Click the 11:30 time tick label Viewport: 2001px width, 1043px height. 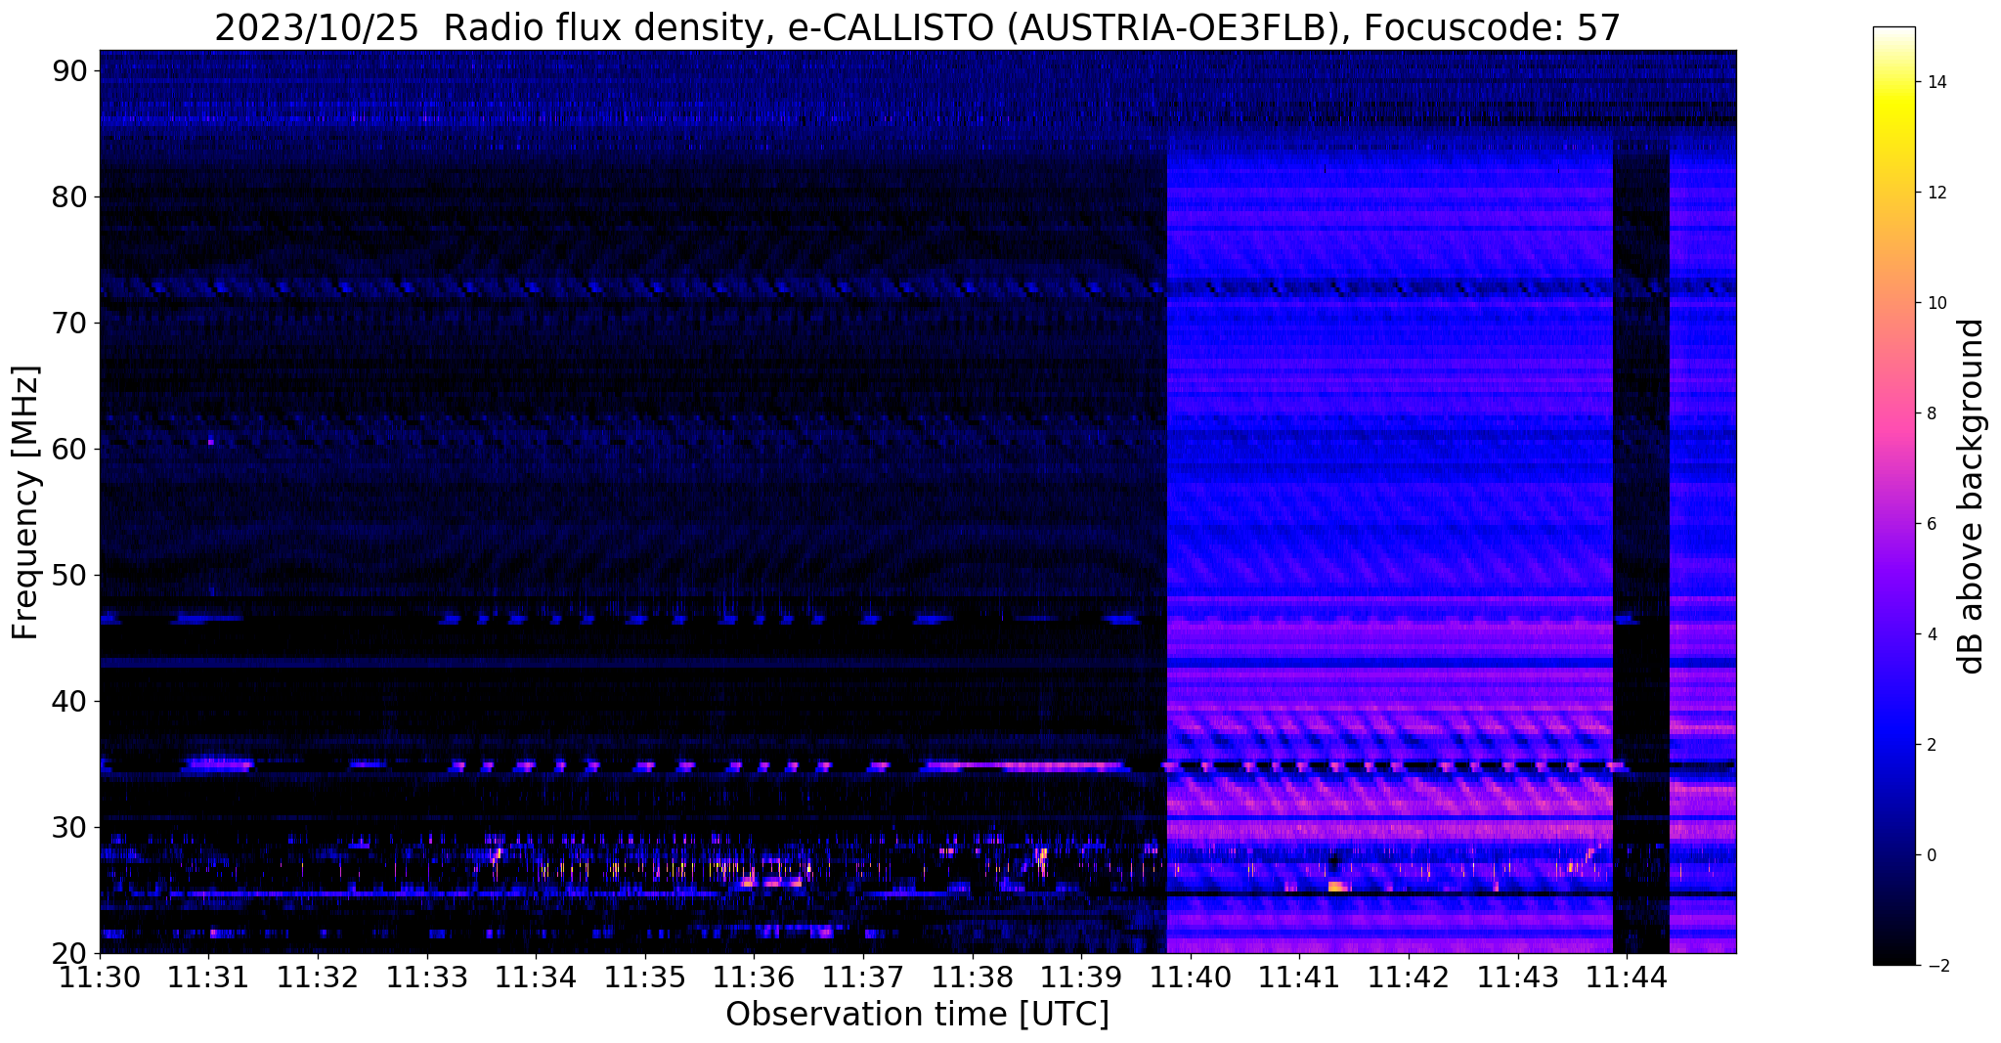pos(100,977)
